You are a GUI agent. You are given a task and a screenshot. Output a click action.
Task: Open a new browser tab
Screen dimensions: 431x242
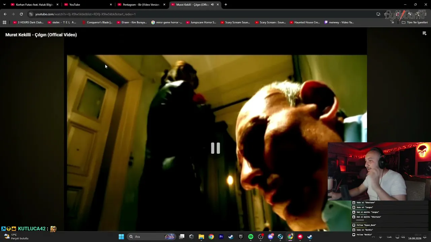point(226,5)
